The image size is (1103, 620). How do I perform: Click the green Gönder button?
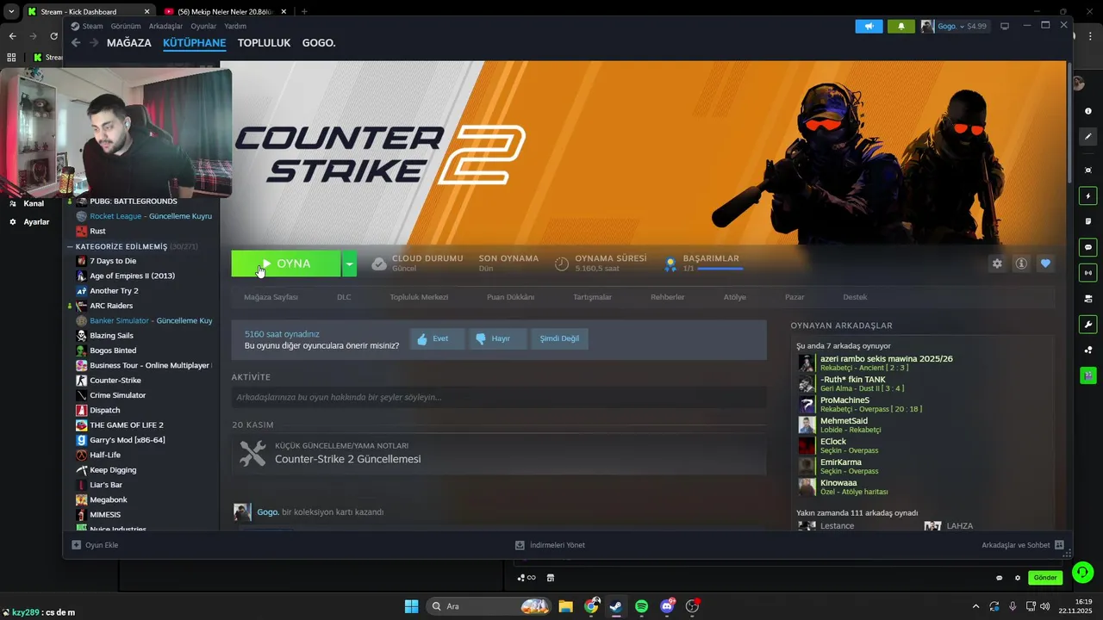pos(1045,578)
